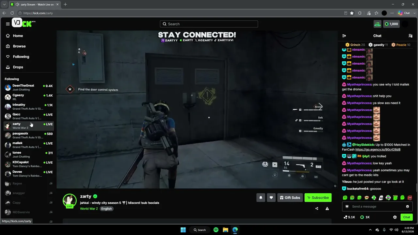The width and height of the screenshot is (418, 235).
Task: Open a new browser tab
Action: click(65, 4)
